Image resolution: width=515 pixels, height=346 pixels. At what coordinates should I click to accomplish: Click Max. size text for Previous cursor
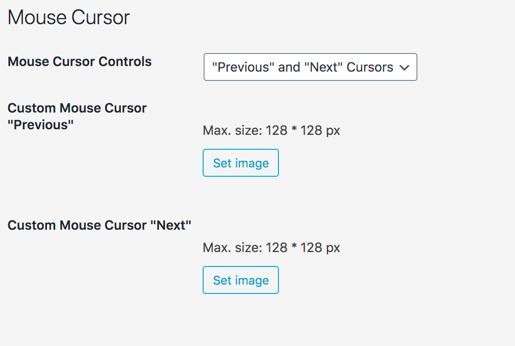pyautogui.click(x=271, y=130)
